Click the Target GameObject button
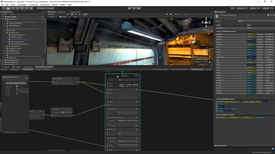The width and height of the screenshot is (275, 154). tap(43, 69)
